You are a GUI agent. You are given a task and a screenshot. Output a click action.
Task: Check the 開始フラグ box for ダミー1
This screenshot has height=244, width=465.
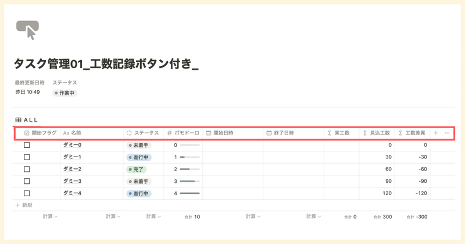(27, 157)
